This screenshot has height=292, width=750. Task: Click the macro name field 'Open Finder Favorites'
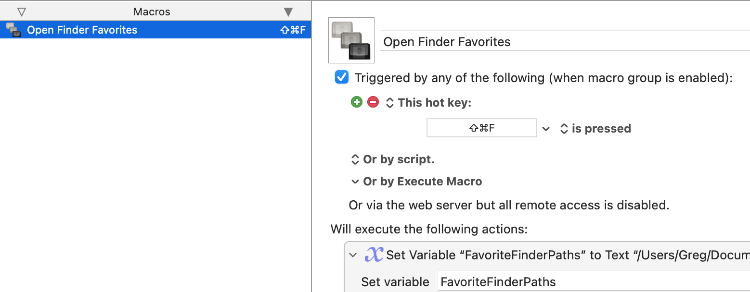565,41
